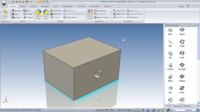Select the Sweep feature tool

click(x=16, y=17)
